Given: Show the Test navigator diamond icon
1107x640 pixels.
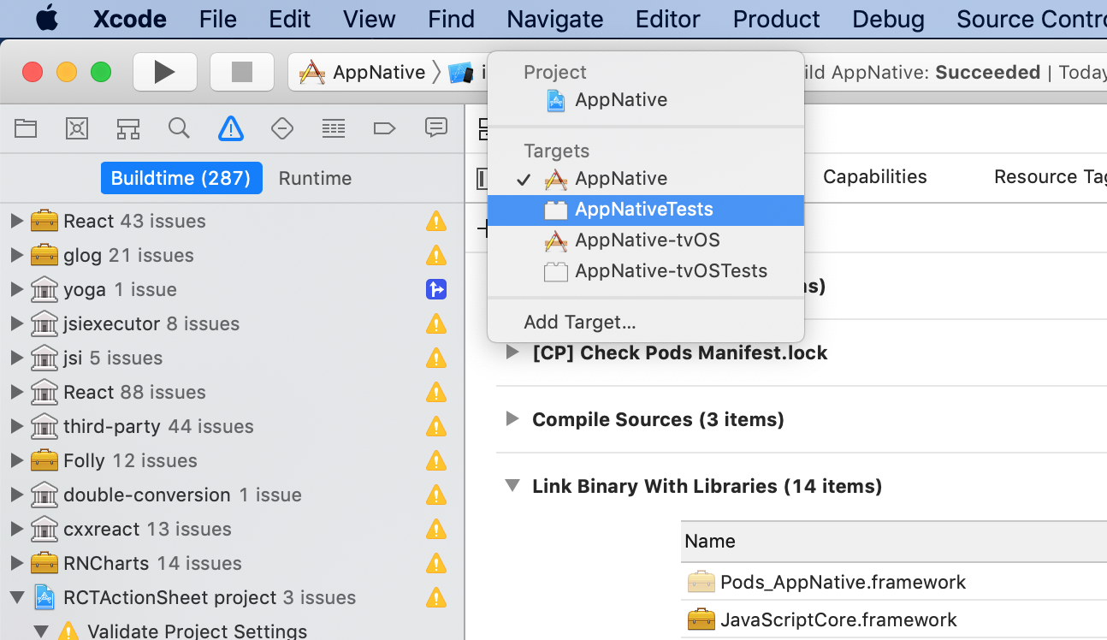Looking at the screenshot, I should [282, 128].
